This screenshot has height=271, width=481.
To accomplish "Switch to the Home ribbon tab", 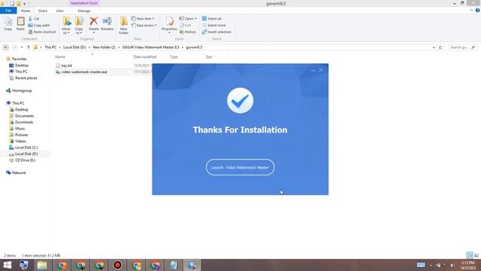I will point(26,11).
